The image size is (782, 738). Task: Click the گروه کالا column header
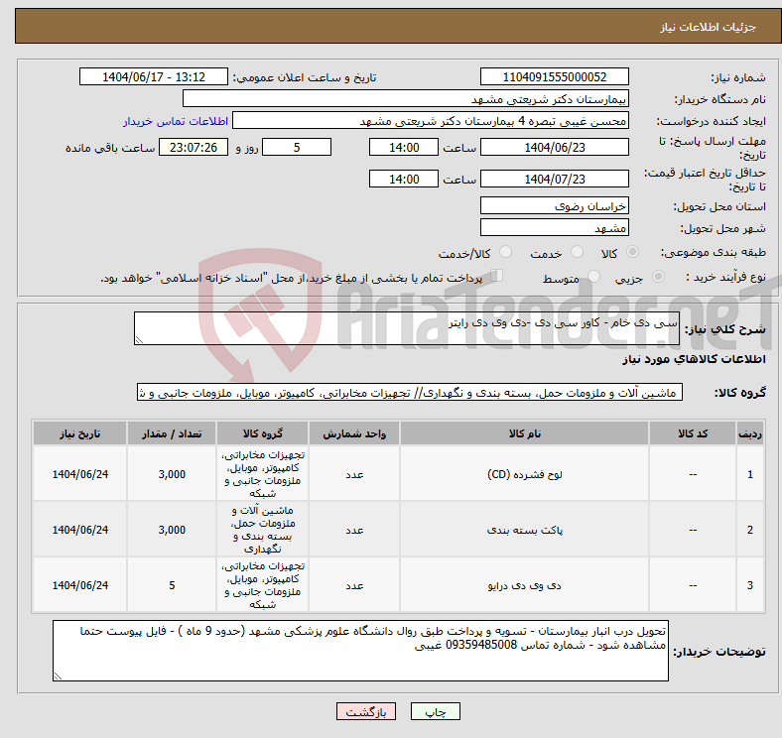point(262,433)
